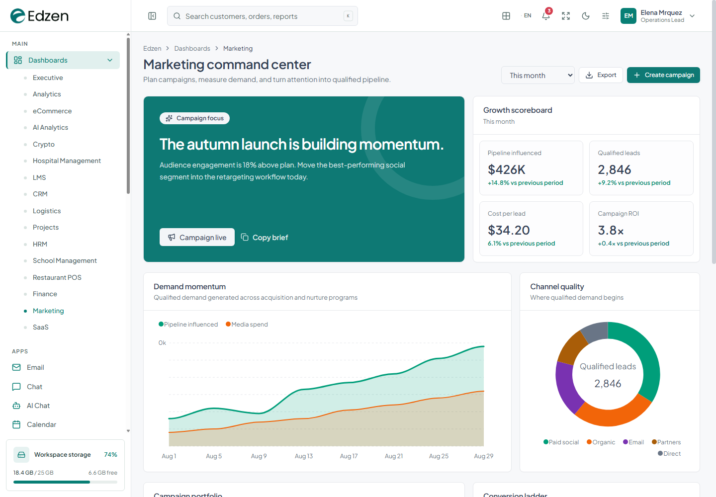Open the apps grid icon
The height and width of the screenshot is (497, 716).
506,16
